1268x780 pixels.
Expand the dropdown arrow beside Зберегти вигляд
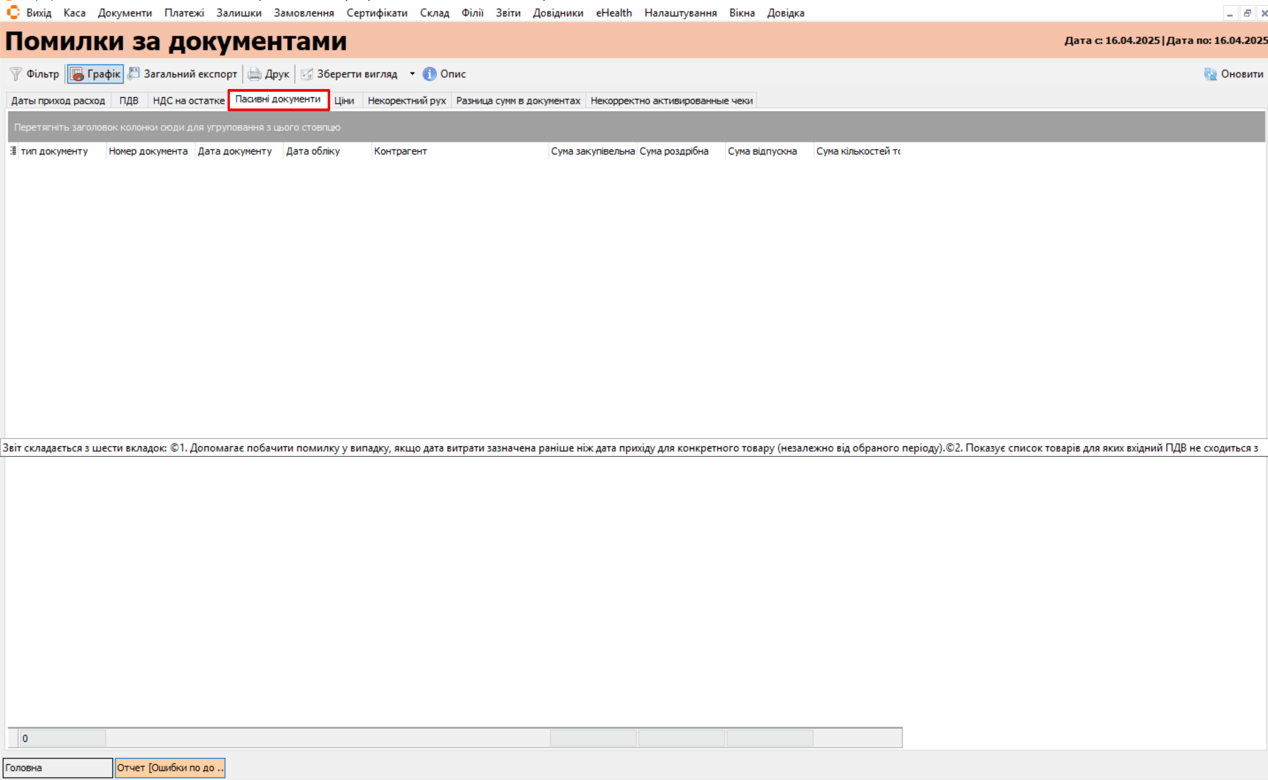(412, 74)
